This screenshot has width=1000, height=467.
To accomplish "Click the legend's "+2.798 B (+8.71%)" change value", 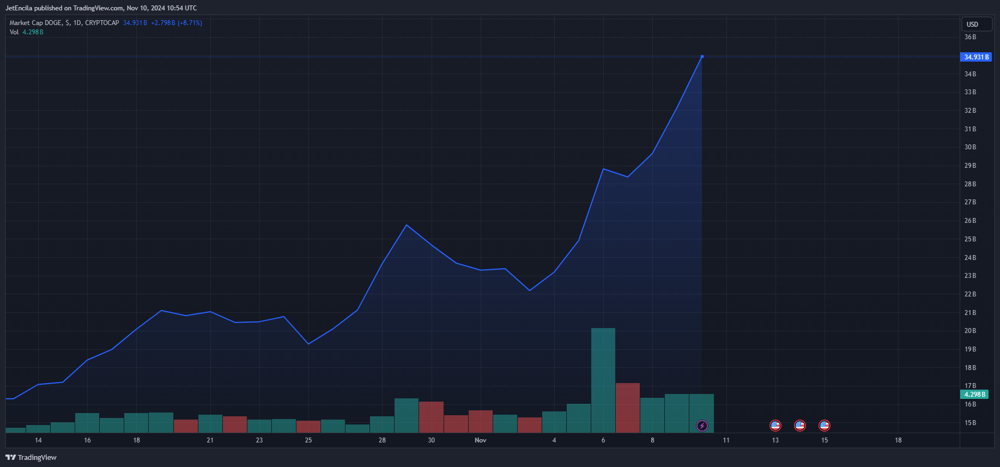I will [x=177, y=23].
